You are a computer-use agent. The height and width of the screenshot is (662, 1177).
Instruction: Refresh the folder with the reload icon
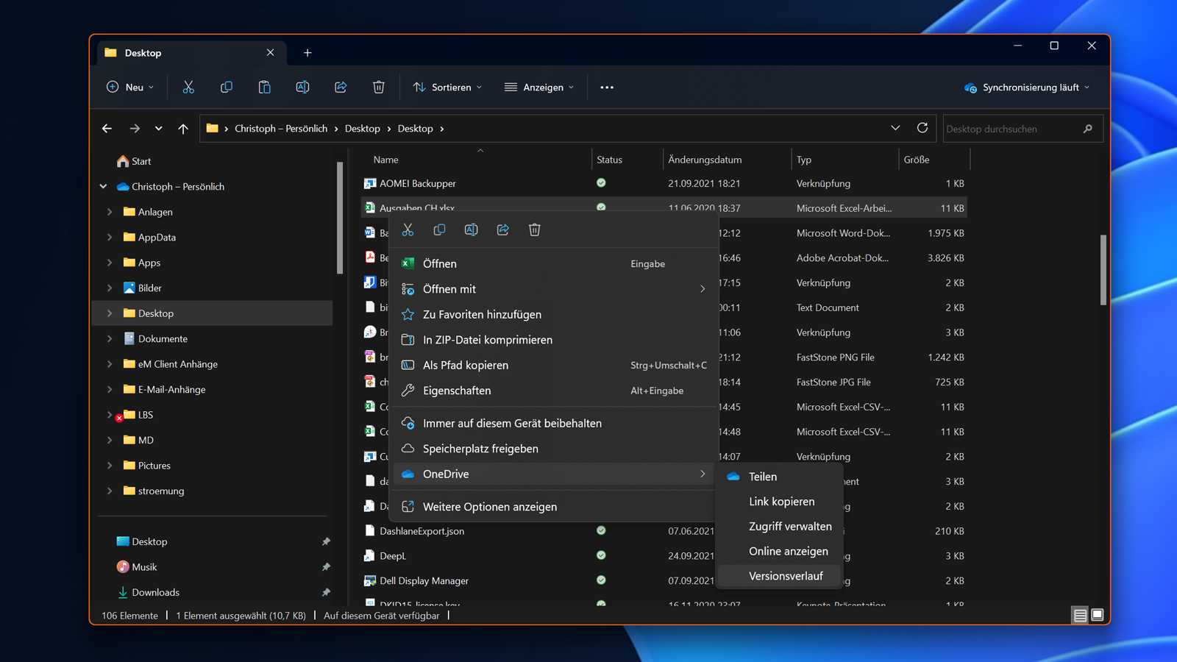[x=922, y=128]
